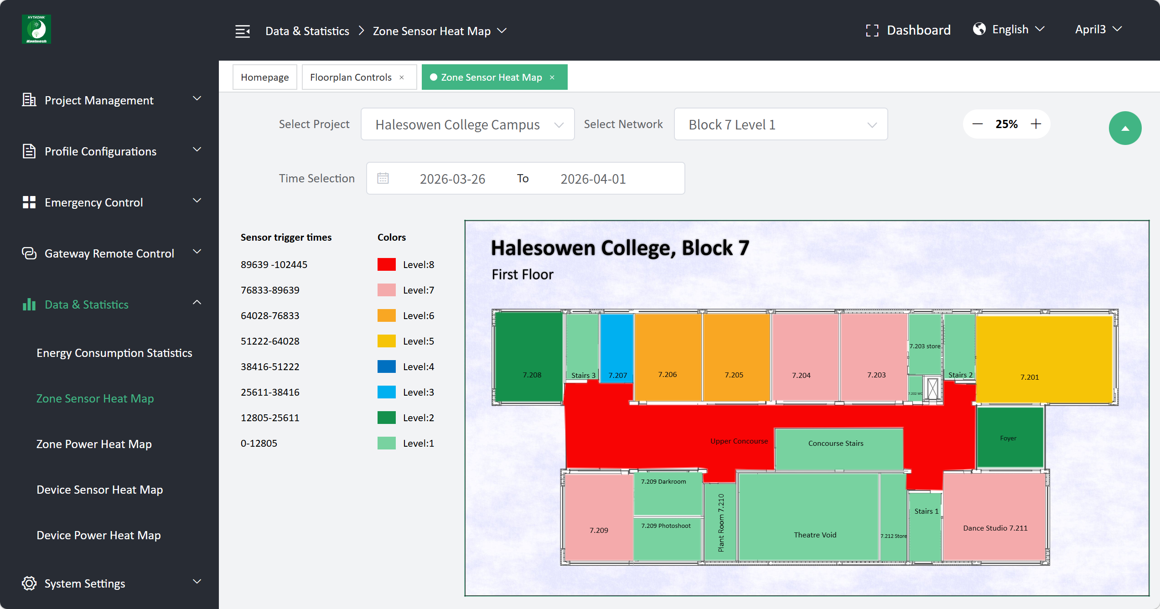Image resolution: width=1160 pixels, height=609 pixels.
Task: Click the end date 2026-04-01 field
Action: pyautogui.click(x=593, y=179)
